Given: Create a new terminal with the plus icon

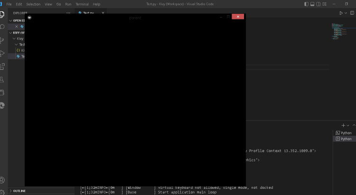Looking at the screenshot, I should pyautogui.click(x=343, y=125).
